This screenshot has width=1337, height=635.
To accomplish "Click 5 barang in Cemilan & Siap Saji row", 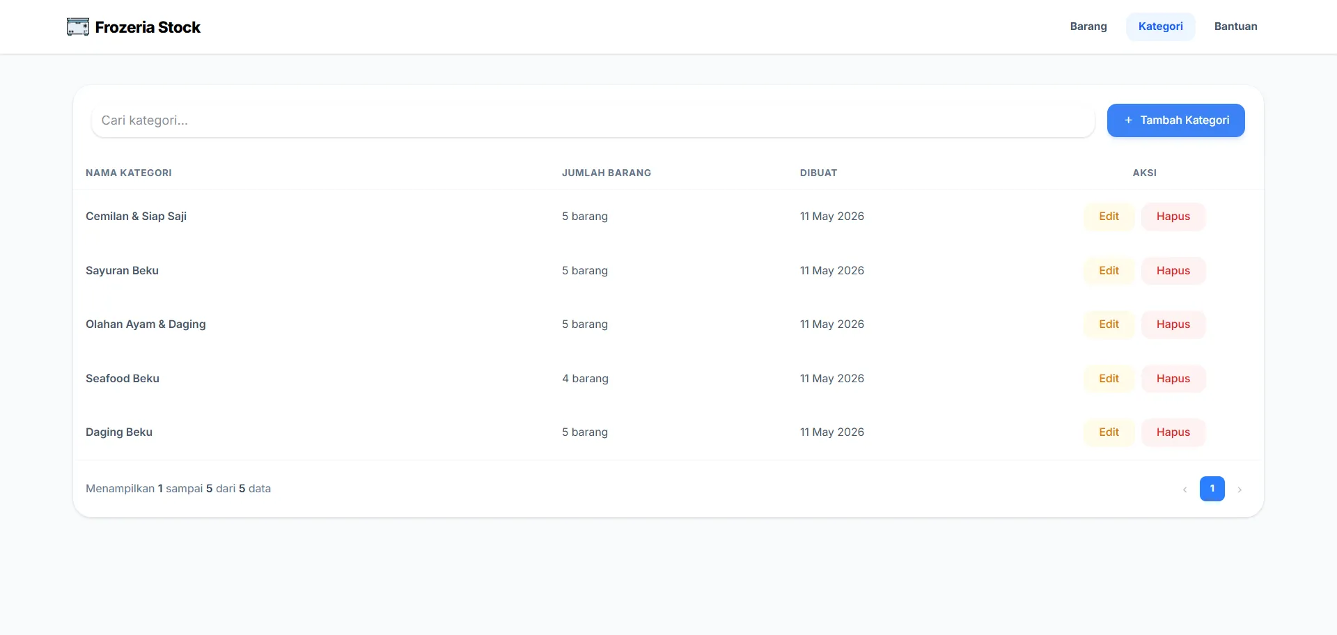I will pos(585,217).
